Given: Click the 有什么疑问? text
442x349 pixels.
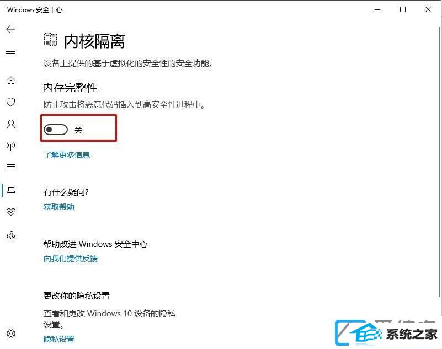Looking at the screenshot, I should tap(66, 192).
